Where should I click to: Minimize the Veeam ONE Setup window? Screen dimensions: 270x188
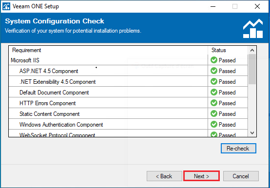(x=213, y=6)
